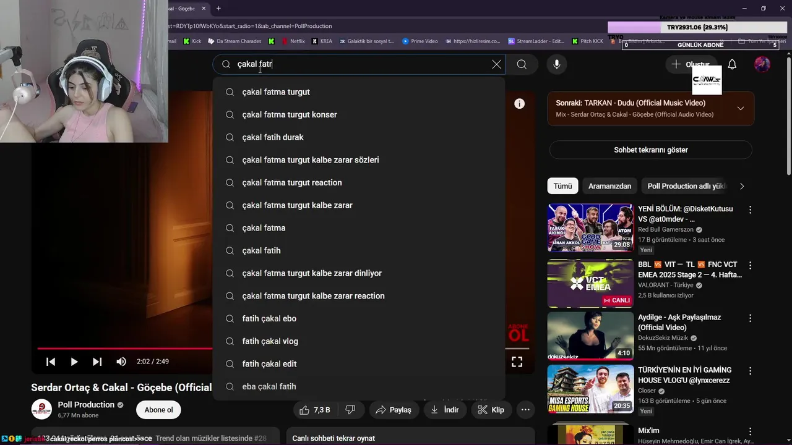Click Sohbet tekrarını göster button

pyautogui.click(x=651, y=150)
